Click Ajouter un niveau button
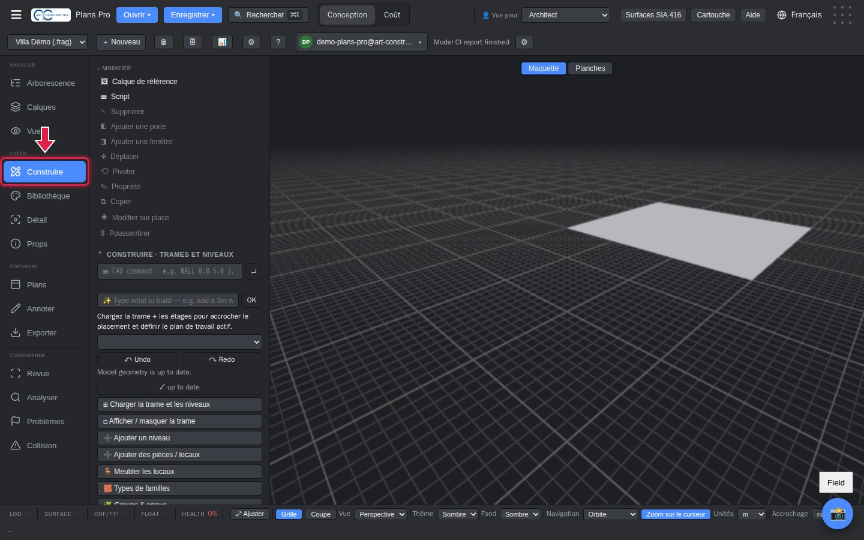Image resolution: width=864 pixels, height=540 pixels. 179,438
